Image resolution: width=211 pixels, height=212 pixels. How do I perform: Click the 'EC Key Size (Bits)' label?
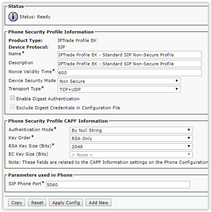point(28,154)
